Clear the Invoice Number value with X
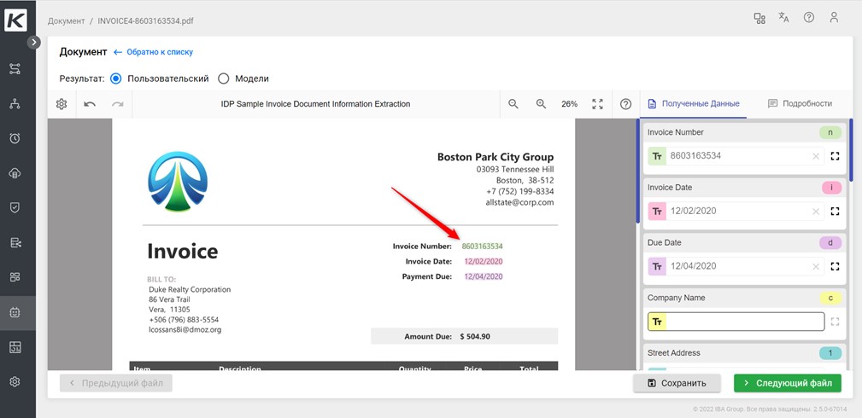 (x=816, y=157)
